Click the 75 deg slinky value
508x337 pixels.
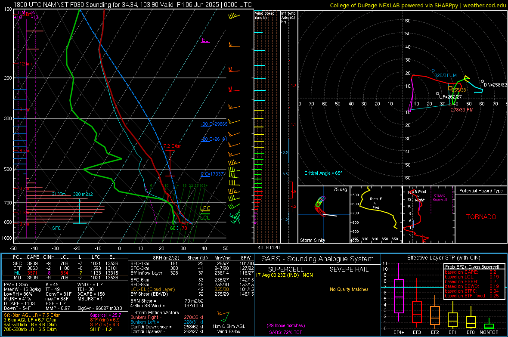340,189
